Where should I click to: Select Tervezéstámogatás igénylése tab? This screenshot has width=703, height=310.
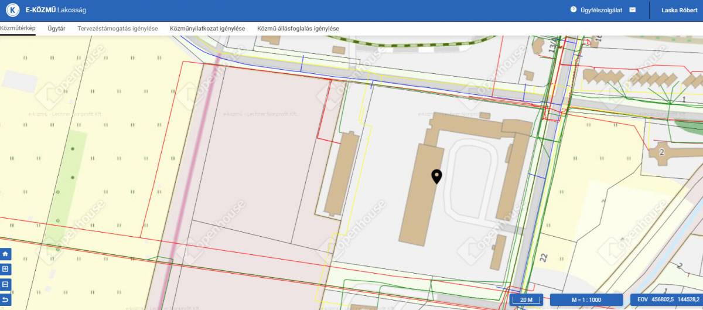click(117, 28)
